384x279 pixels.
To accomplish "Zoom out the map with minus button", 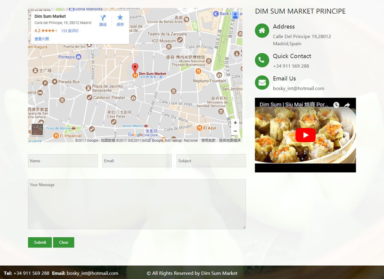I will pyautogui.click(x=235, y=131).
